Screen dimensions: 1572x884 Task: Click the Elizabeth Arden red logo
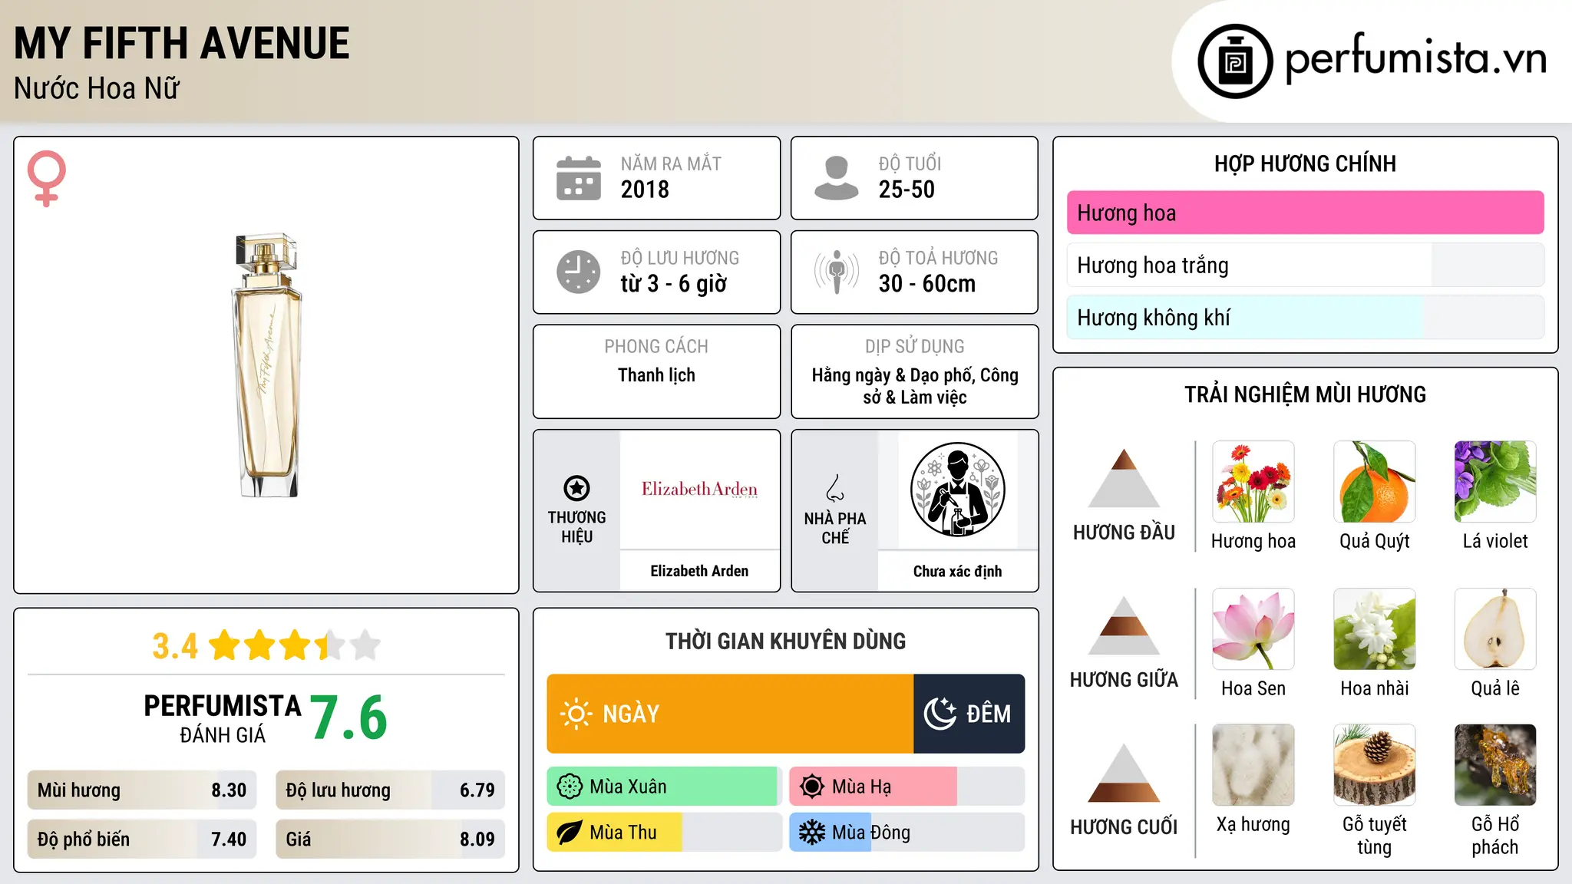(x=699, y=489)
